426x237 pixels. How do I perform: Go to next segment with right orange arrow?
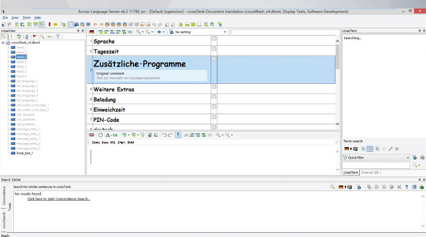click(101, 25)
